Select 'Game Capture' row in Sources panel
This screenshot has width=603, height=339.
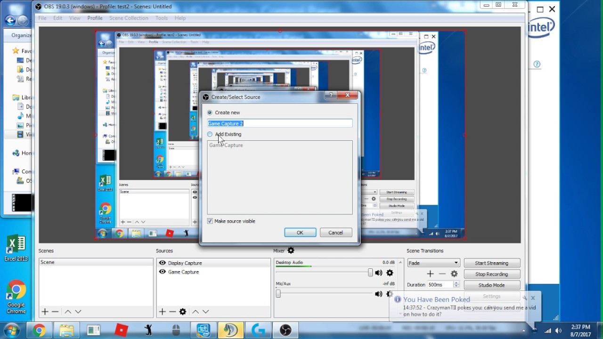(213, 272)
